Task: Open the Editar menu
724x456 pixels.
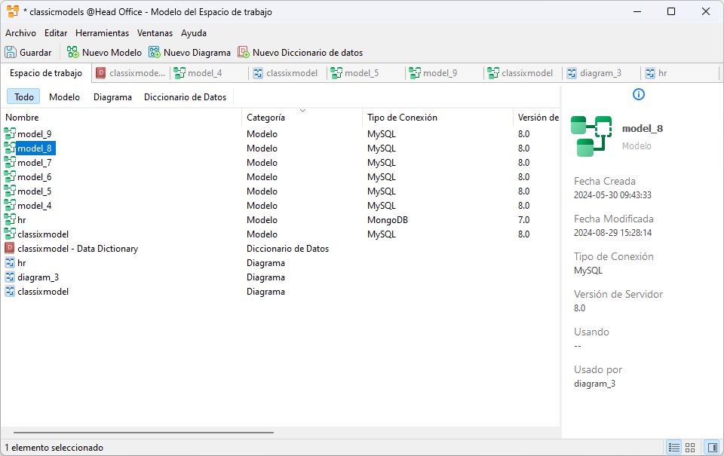Action: (x=56, y=33)
